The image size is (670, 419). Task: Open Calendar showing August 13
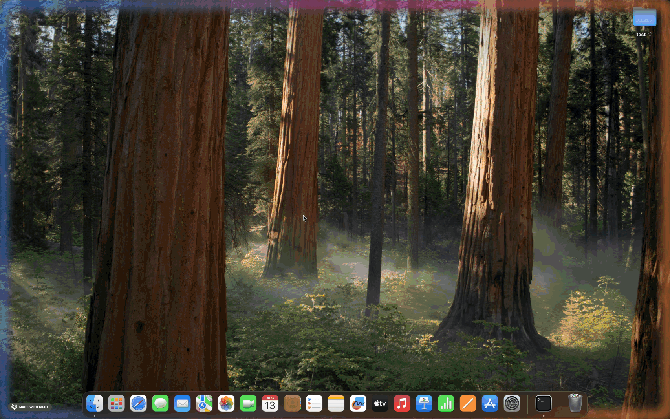(270, 403)
